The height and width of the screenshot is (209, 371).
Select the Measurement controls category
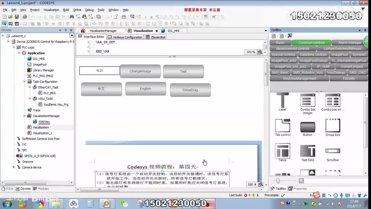[x=293, y=49]
